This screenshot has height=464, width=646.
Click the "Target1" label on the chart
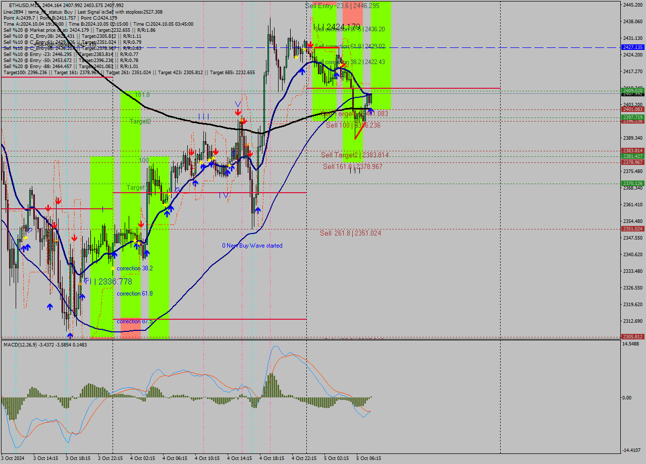137,188
